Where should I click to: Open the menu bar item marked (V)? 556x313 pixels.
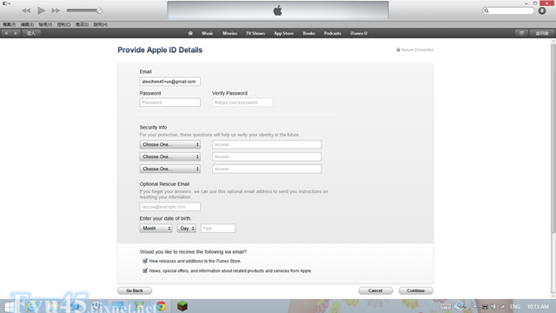click(45, 24)
